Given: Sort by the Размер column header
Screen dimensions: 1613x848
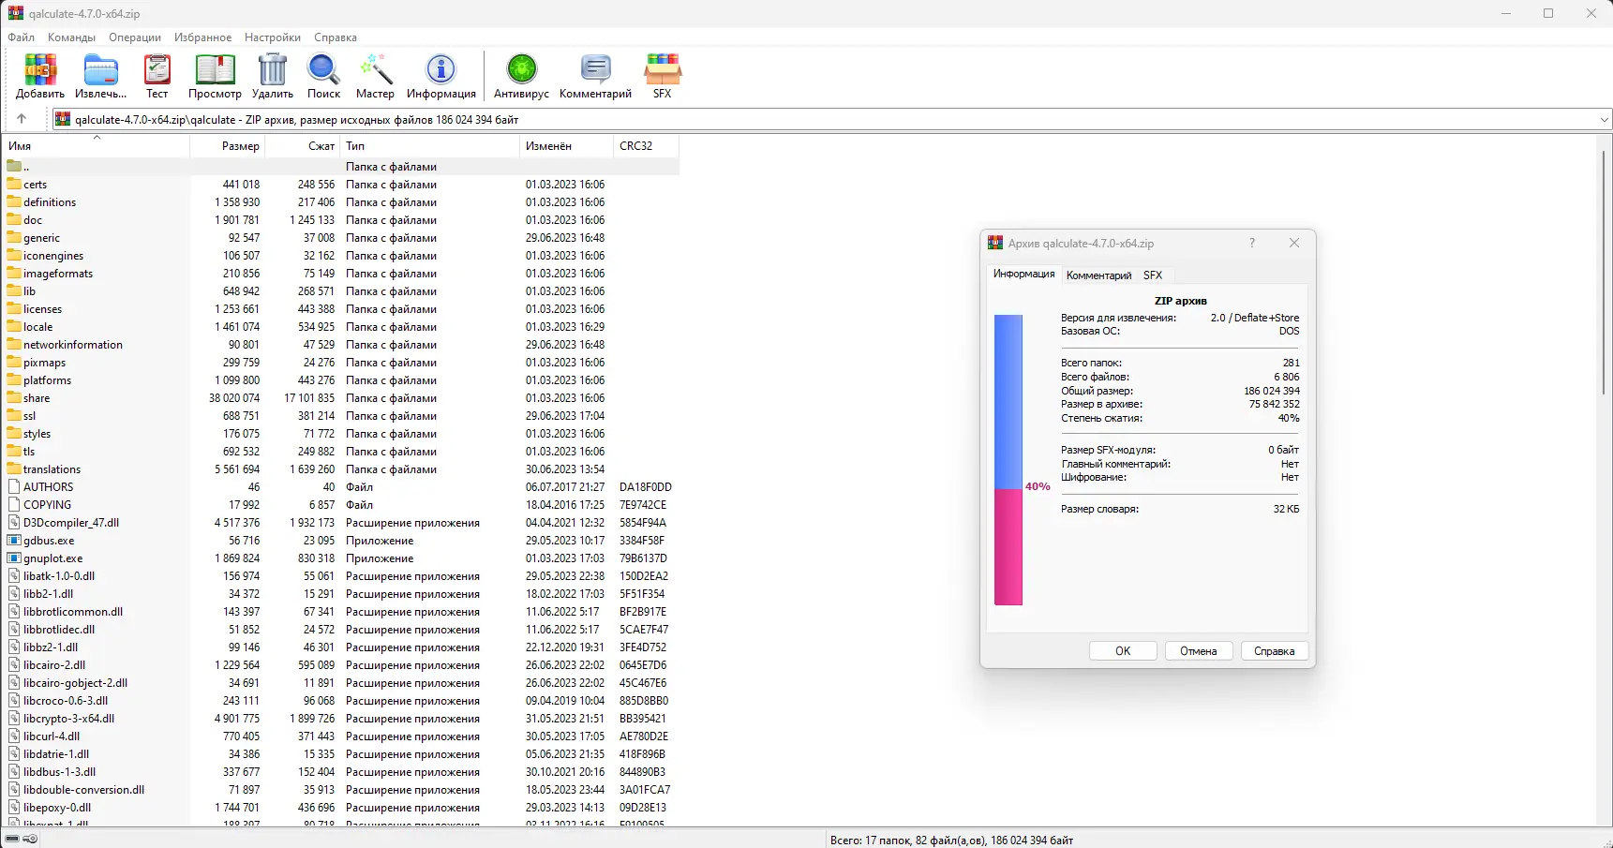Looking at the screenshot, I should pyautogui.click(x=228, y=146).
